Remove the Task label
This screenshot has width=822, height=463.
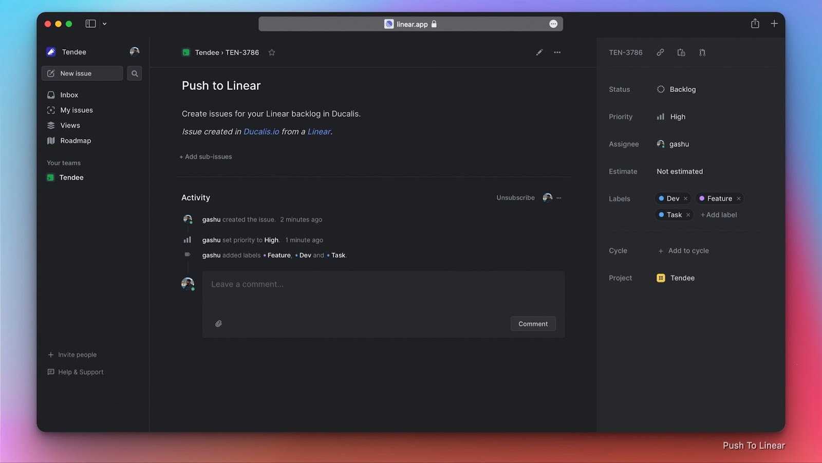coord(688,215)
